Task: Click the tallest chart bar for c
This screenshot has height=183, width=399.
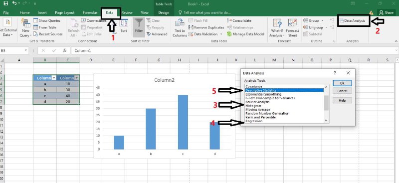Action: click(x=183, y=122)
